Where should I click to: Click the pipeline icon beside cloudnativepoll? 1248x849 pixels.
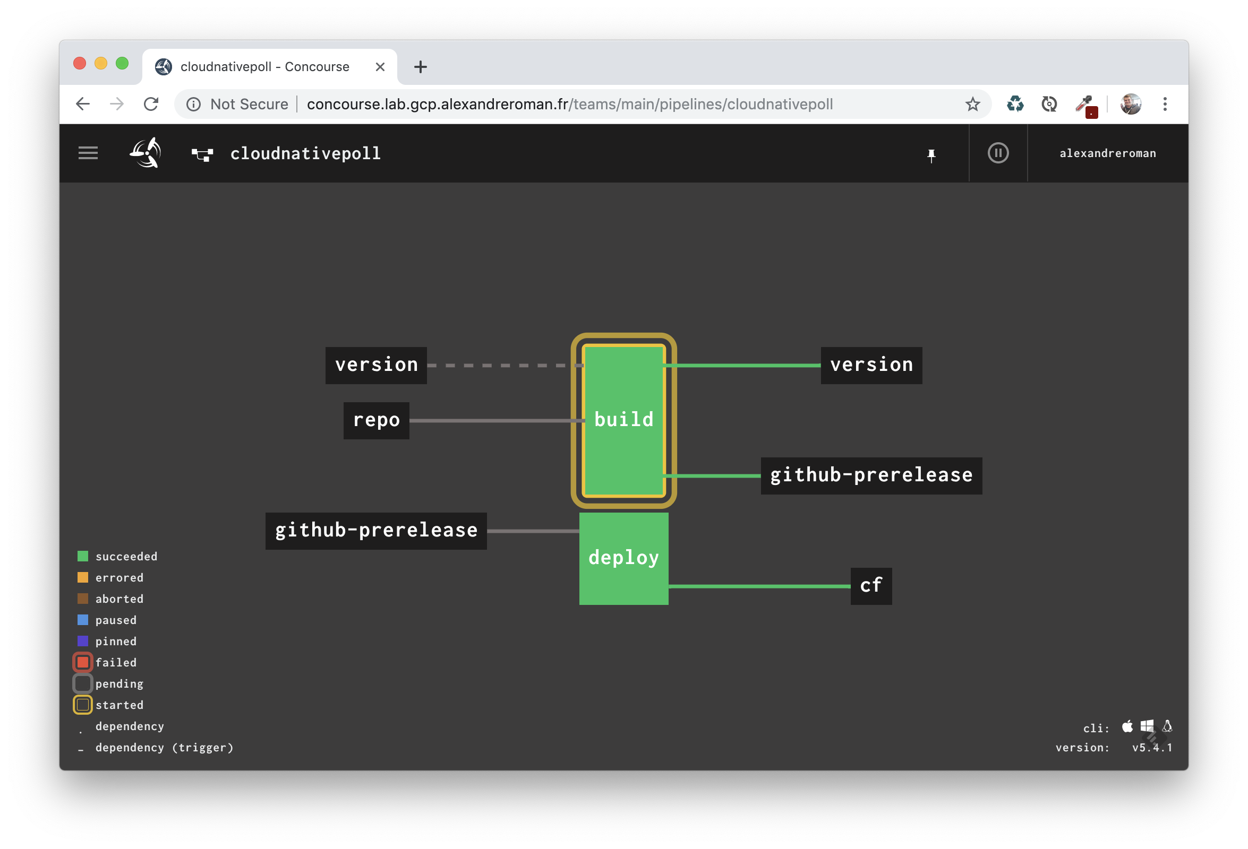pyautogui.click(x=202, y=155)
